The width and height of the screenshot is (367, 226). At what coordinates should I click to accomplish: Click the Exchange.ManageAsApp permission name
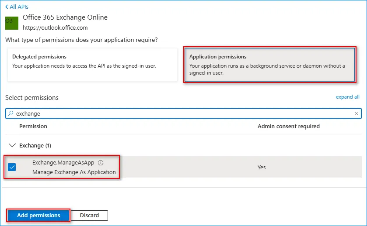(x=63, y=163)
